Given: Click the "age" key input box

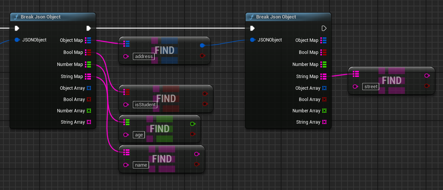Looking at the screenshot, I should (x=139, y=135).
